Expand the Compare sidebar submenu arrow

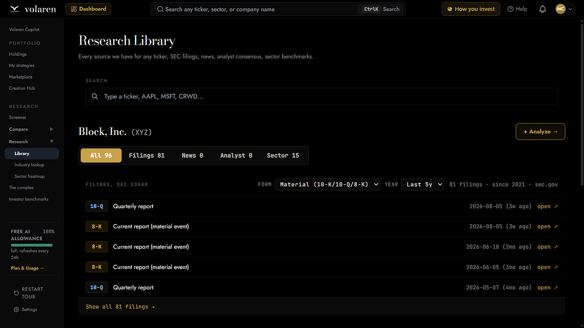point(51,129)
